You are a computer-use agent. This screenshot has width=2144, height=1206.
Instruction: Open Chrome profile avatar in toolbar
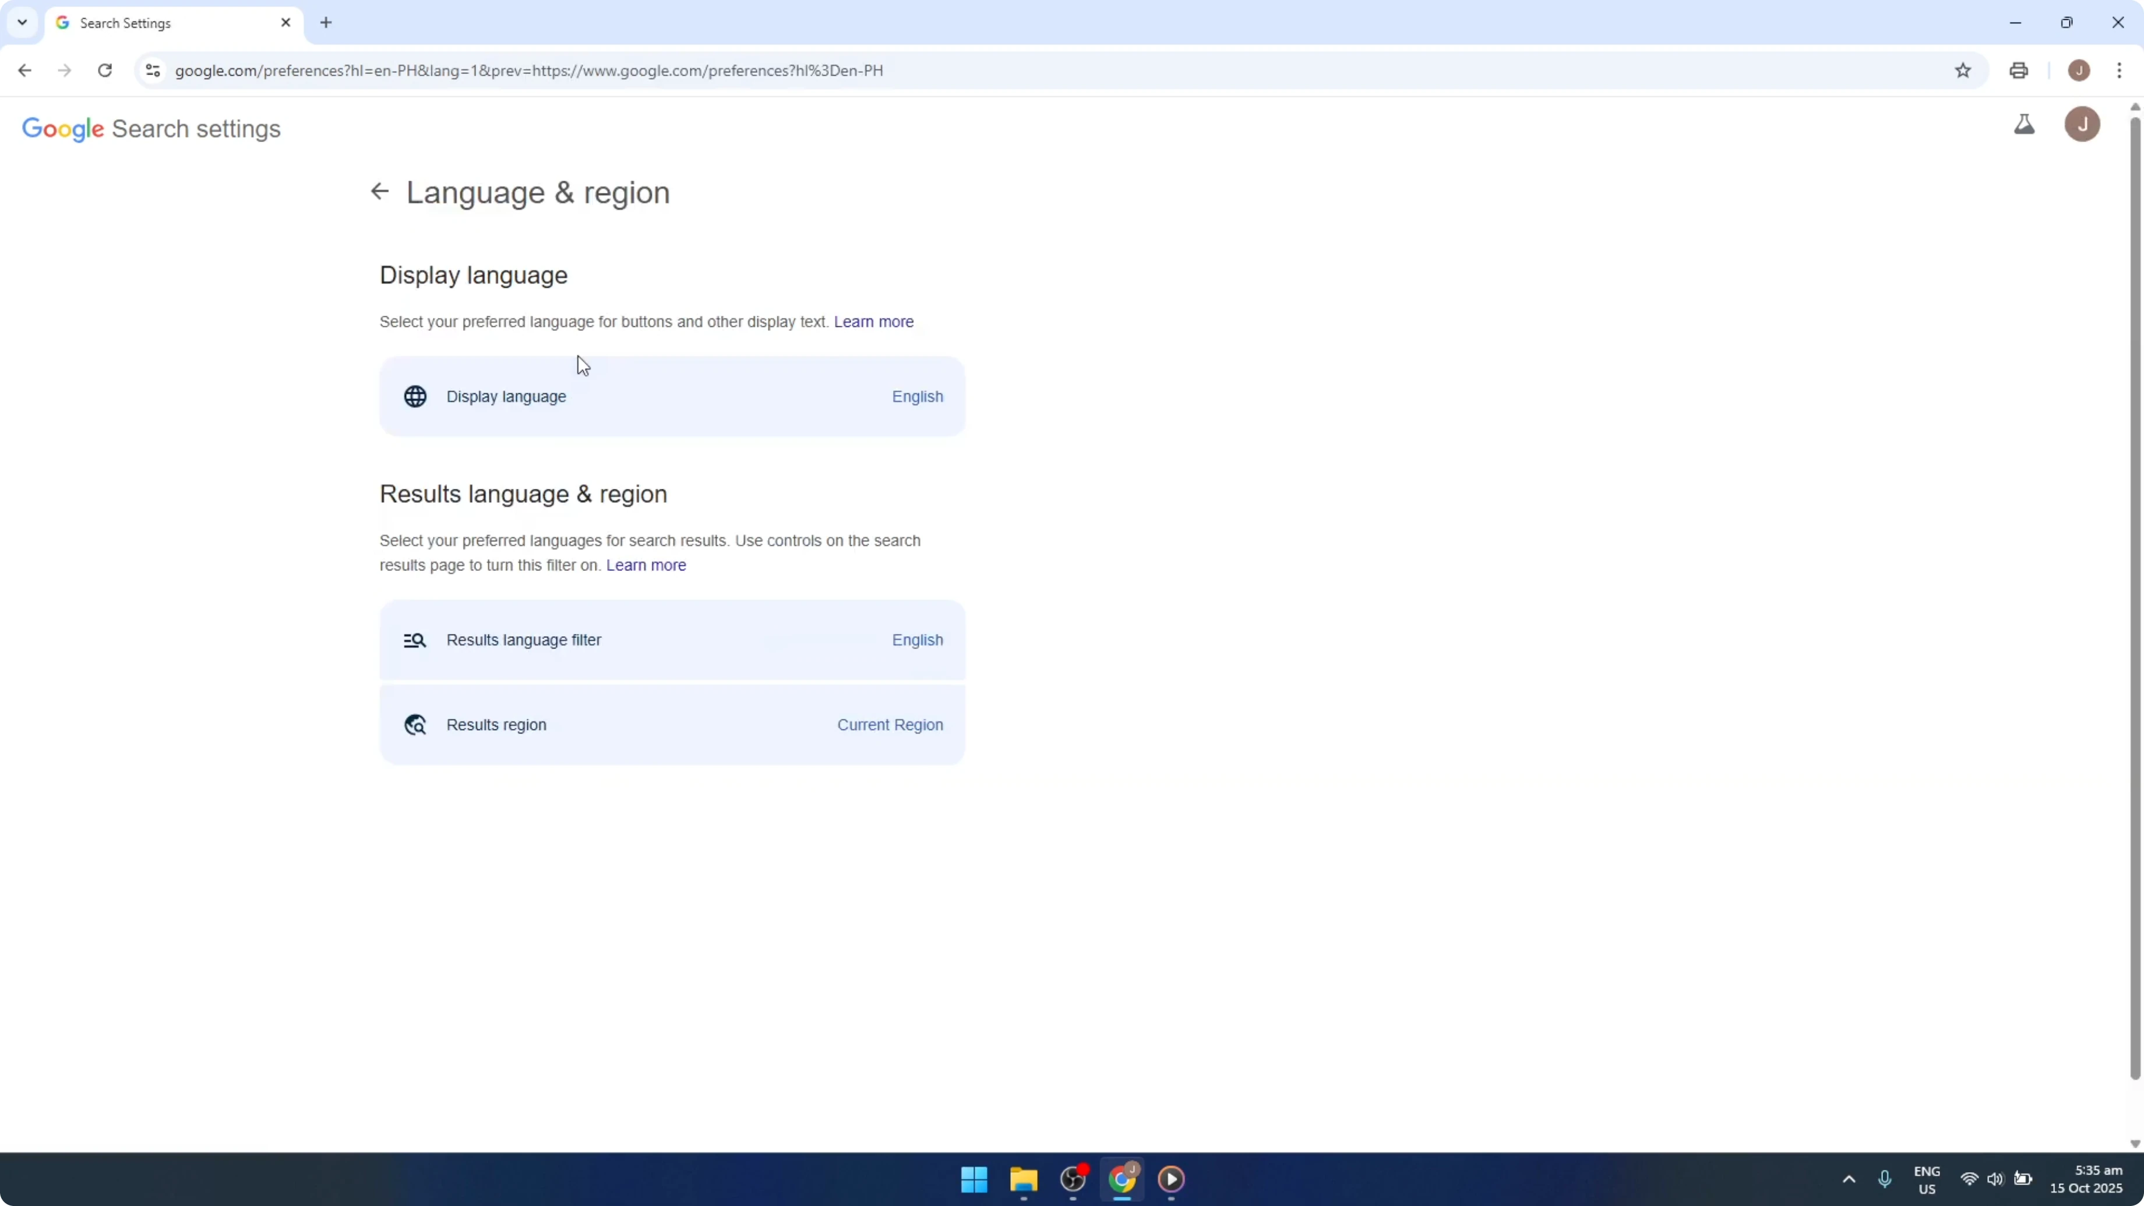coord(2079,70)
